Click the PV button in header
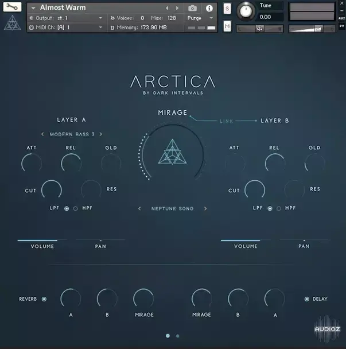 pyautogui.click(x=342, y=26)
